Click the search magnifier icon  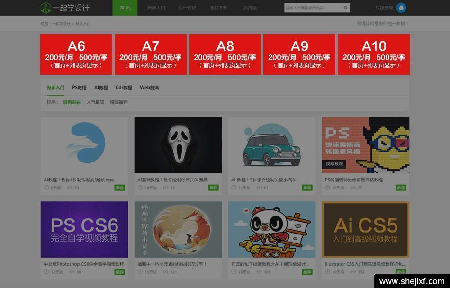[346, 8]
